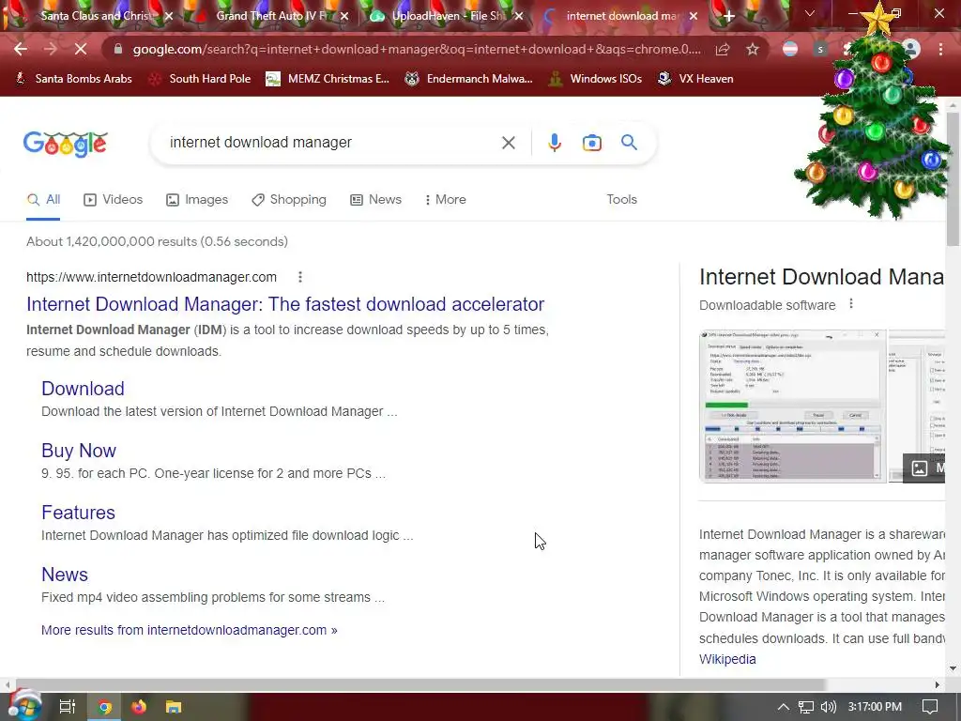Click the address bar URL
Image resolution: width=961 pixels, height=721 pixels.
pyautogui.click(x=417, y=49)
